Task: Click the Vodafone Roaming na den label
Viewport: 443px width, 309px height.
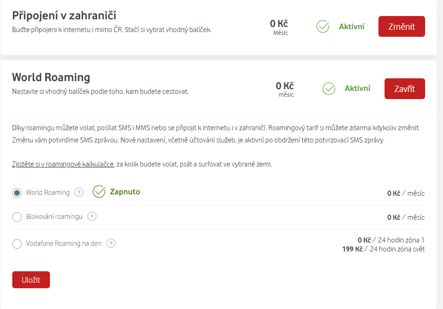Action: 64,243
